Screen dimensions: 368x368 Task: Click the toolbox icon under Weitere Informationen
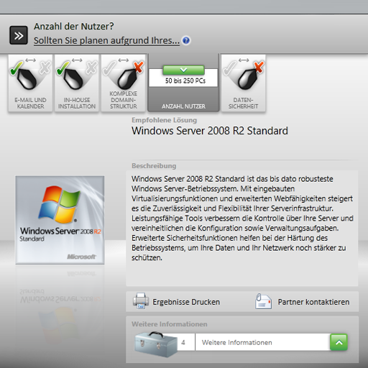click(x=156, y=344)
